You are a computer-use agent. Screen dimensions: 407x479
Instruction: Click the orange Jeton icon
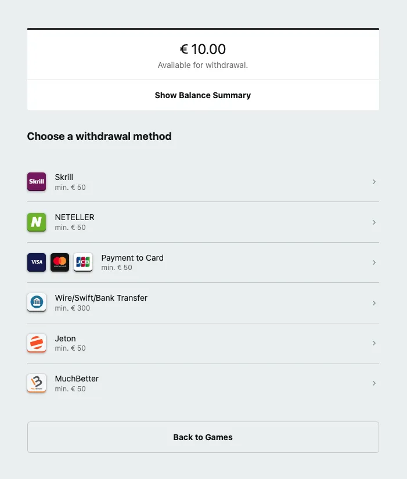[x=37, y=343]
